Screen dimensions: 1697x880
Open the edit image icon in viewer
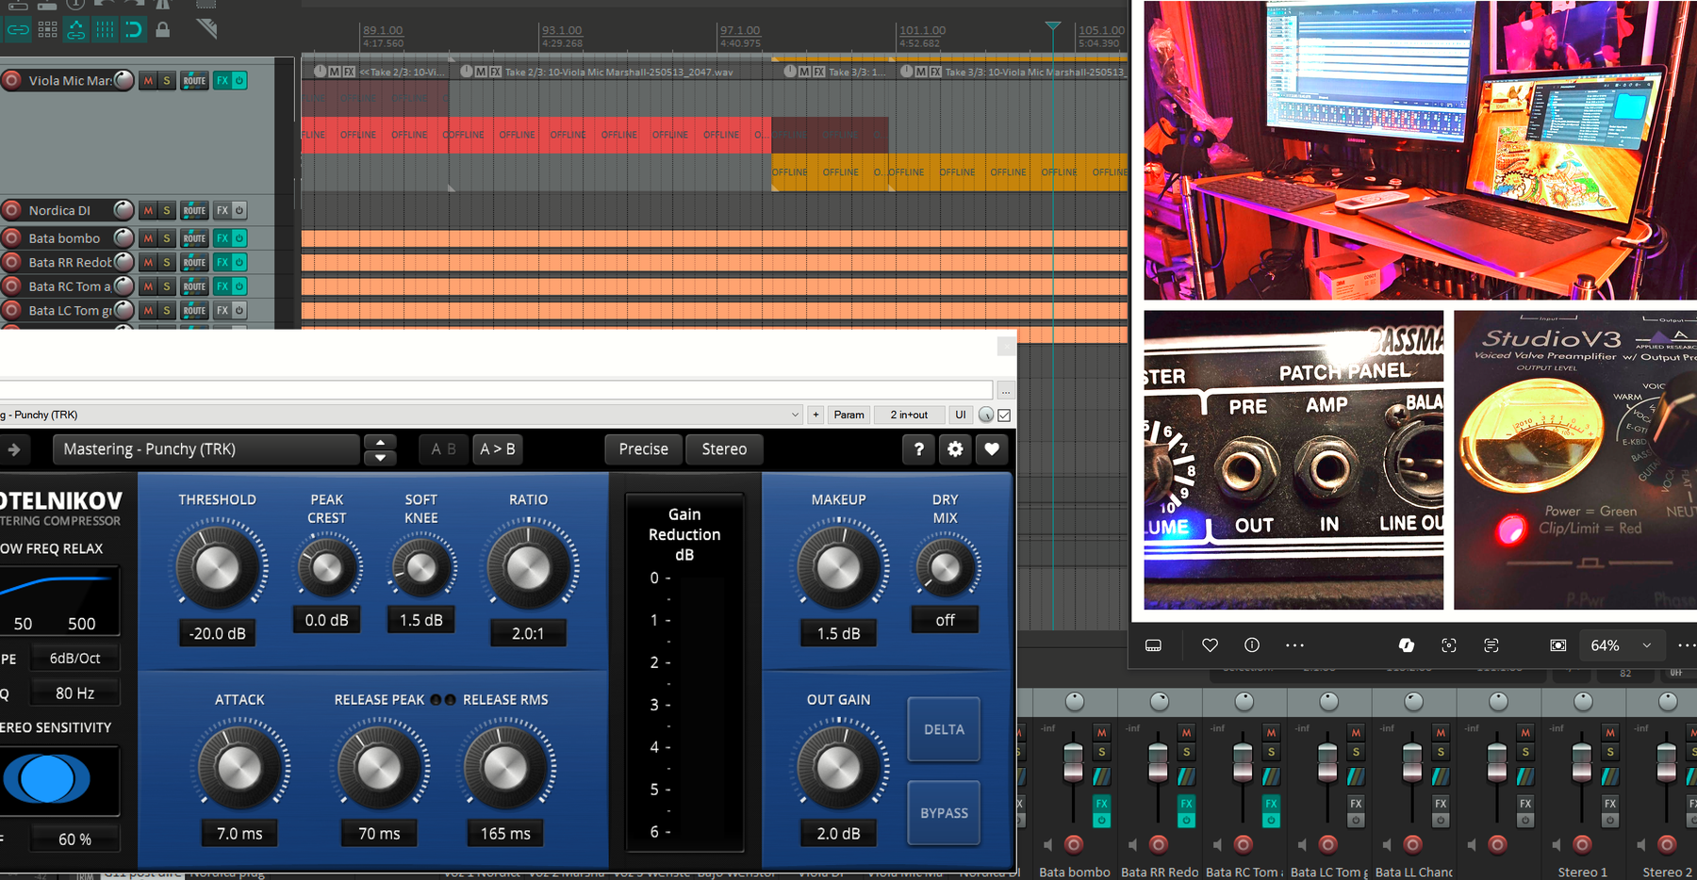(1407, 645)
